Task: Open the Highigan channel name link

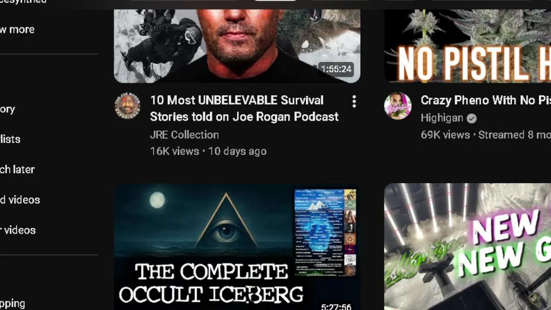Action: [x=442, y=118]
